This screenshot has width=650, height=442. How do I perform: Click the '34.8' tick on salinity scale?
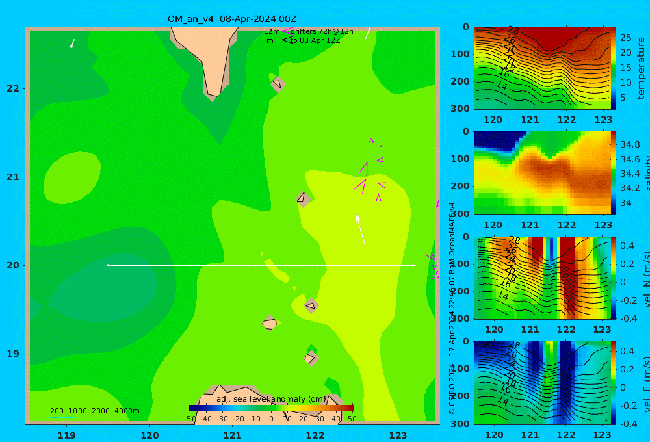click(630, 144)
